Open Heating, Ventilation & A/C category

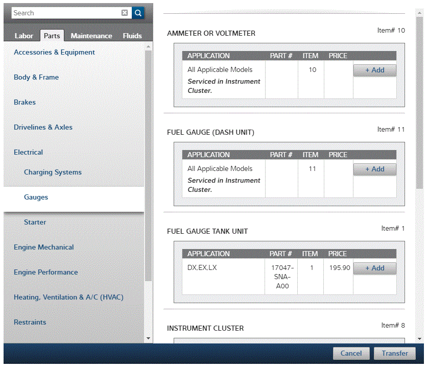[x=68, y=297]
